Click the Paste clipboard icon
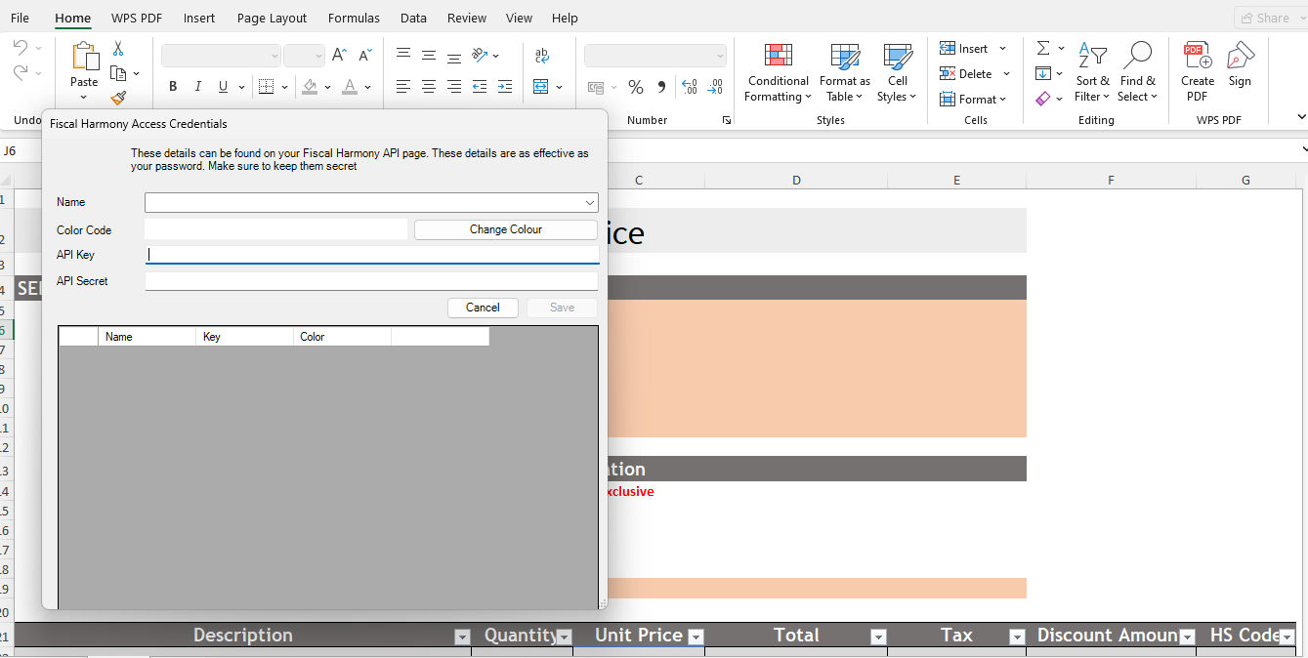Image resolution: width=1308 pixels, height=658 pixels. pyautogui.click(x=84, y=57)
